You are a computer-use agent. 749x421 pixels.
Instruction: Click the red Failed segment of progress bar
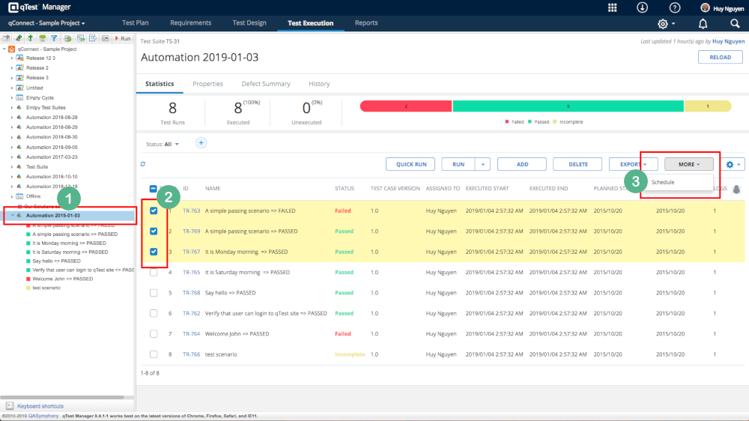pyautogui.click(x=406, y=106)
